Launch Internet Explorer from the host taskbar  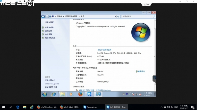point(32,107)
